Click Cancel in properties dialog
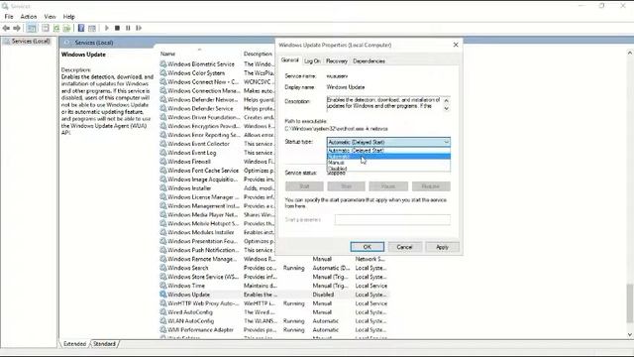This screenshot has height=357, width=634. [x=404, y=247]
